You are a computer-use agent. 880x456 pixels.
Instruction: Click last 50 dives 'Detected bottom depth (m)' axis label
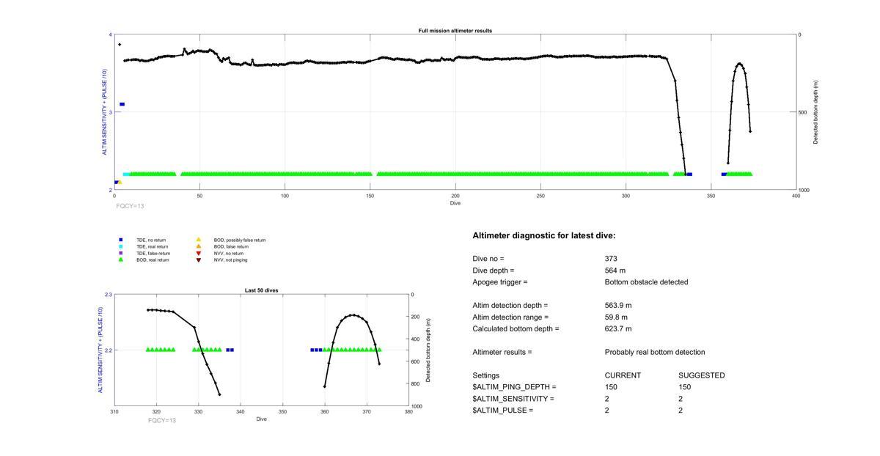coord(428,350)
